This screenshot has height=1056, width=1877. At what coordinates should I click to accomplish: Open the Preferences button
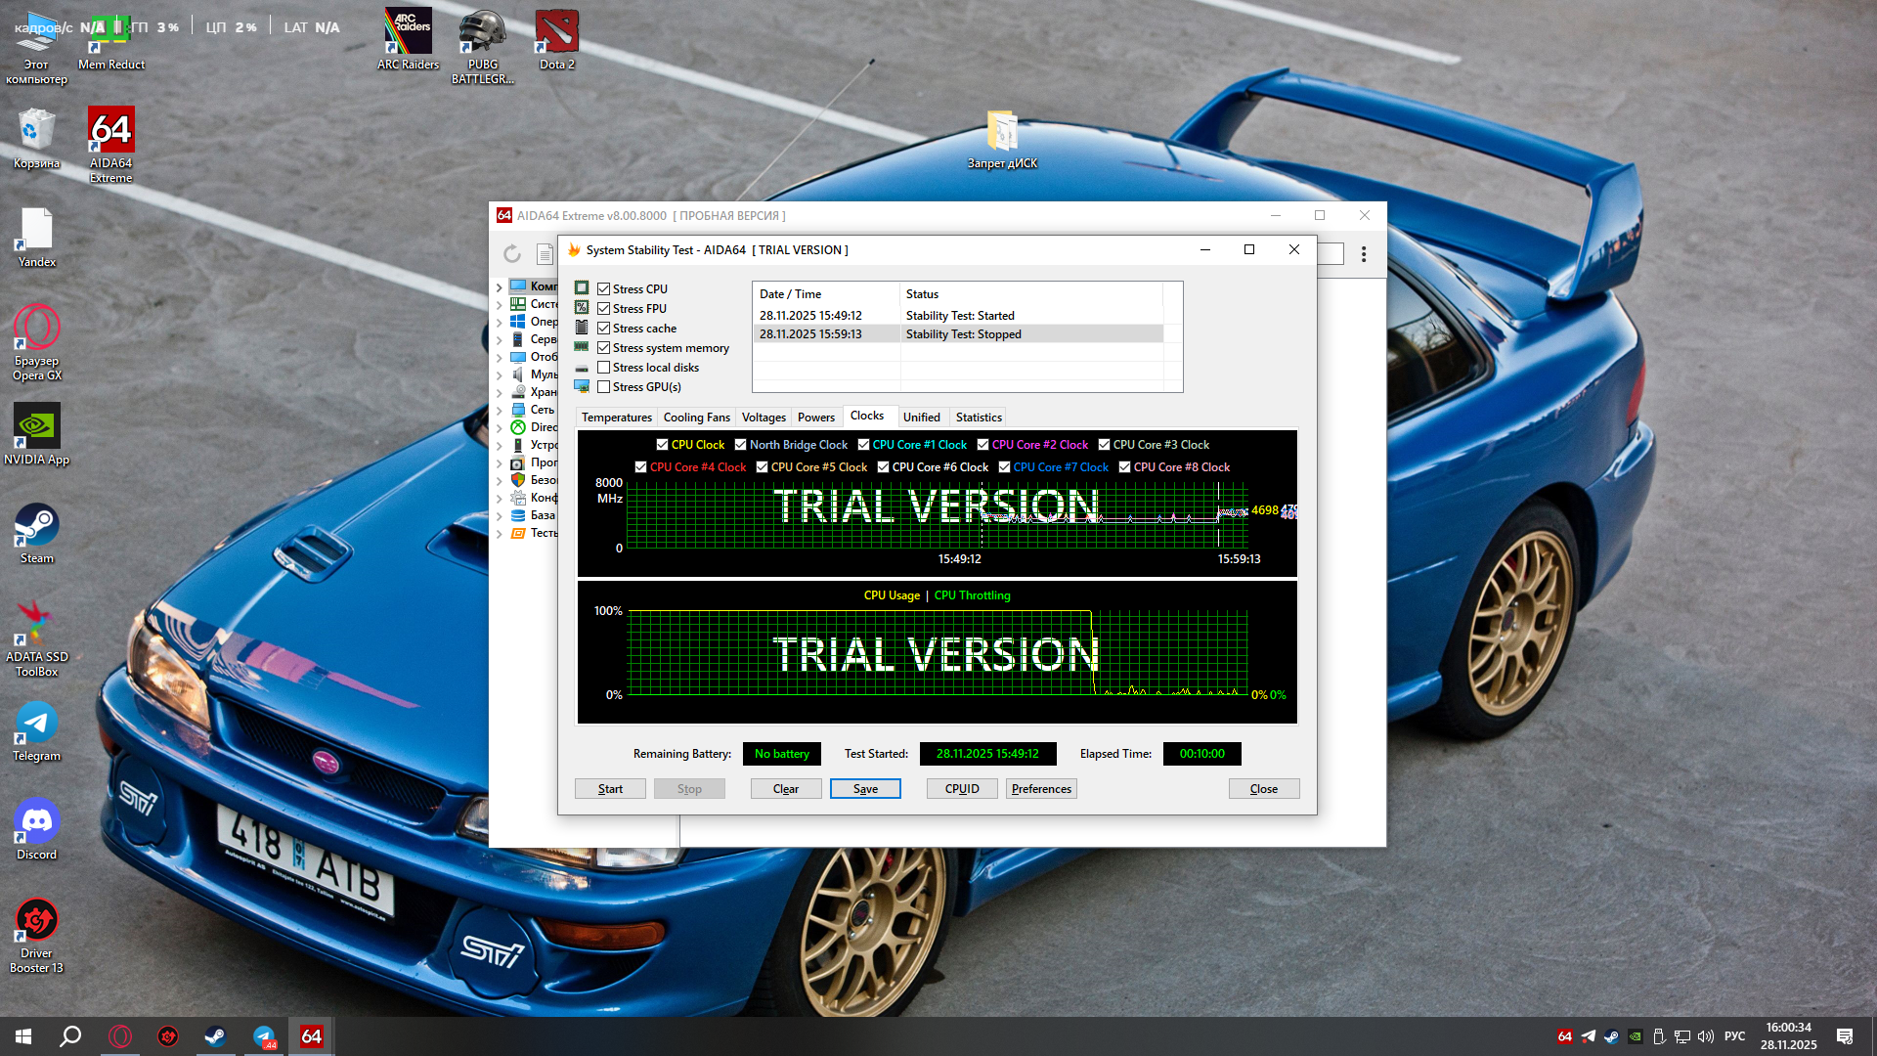click(1041, 789)
